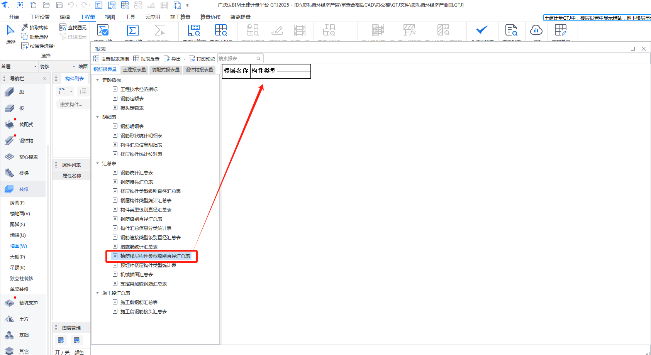Collapse the 施工段汇总表 tree group
Viewport: 651px width, 355px height.
pyautogui.click(x=98, y=293)
